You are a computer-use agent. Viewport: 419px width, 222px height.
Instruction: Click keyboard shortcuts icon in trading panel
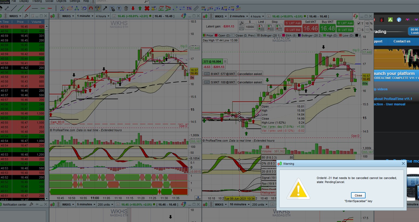[241, 28]
